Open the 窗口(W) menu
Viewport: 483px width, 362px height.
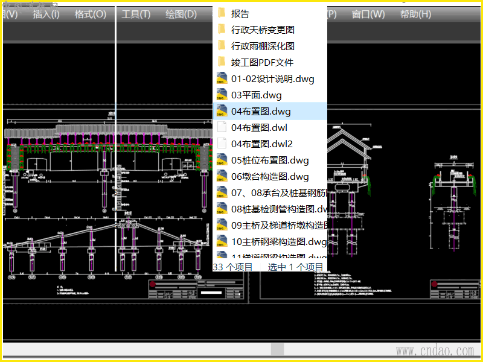[x=368, y=14]
